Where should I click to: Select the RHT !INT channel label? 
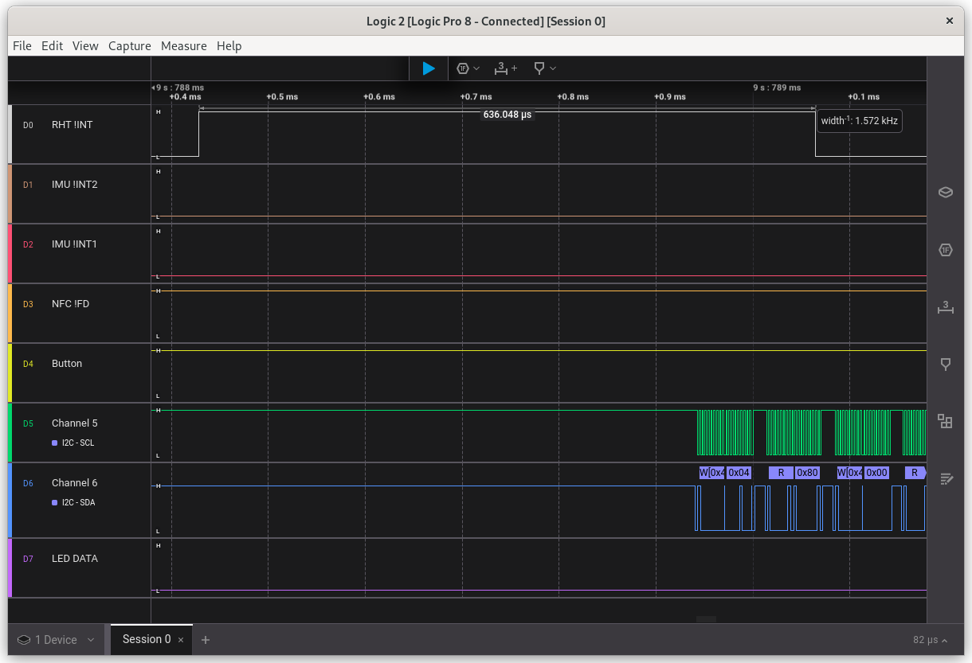click(72, 125)
